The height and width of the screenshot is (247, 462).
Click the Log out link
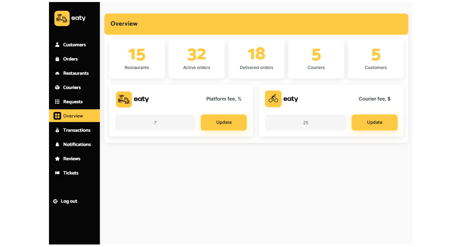click(65, 201)
